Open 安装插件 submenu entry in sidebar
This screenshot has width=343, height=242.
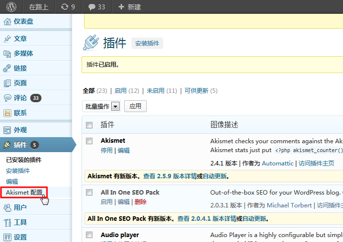(x=18, y=171)
